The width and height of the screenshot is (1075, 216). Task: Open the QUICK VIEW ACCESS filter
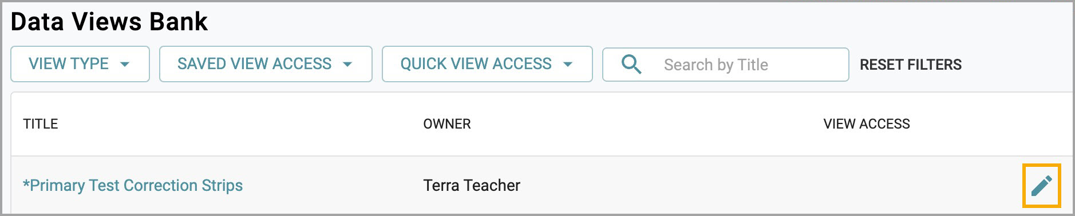point(487,64)
